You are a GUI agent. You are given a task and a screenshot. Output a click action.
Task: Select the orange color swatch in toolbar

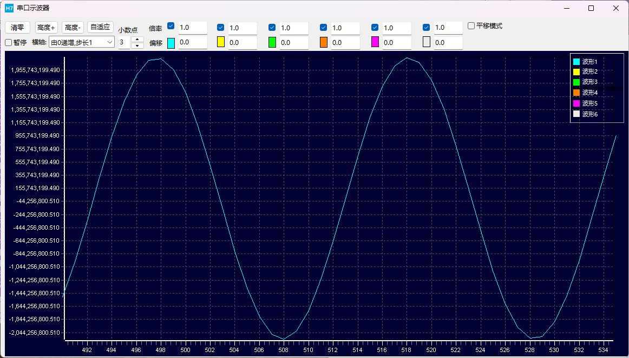click(324, 42)
